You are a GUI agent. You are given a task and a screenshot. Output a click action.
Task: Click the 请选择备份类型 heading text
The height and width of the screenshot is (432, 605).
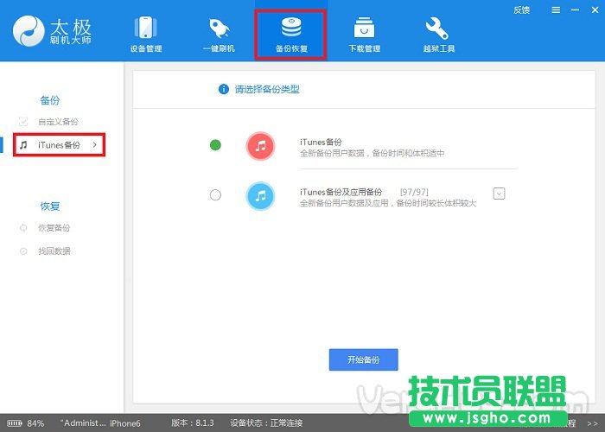pos(267,90)
